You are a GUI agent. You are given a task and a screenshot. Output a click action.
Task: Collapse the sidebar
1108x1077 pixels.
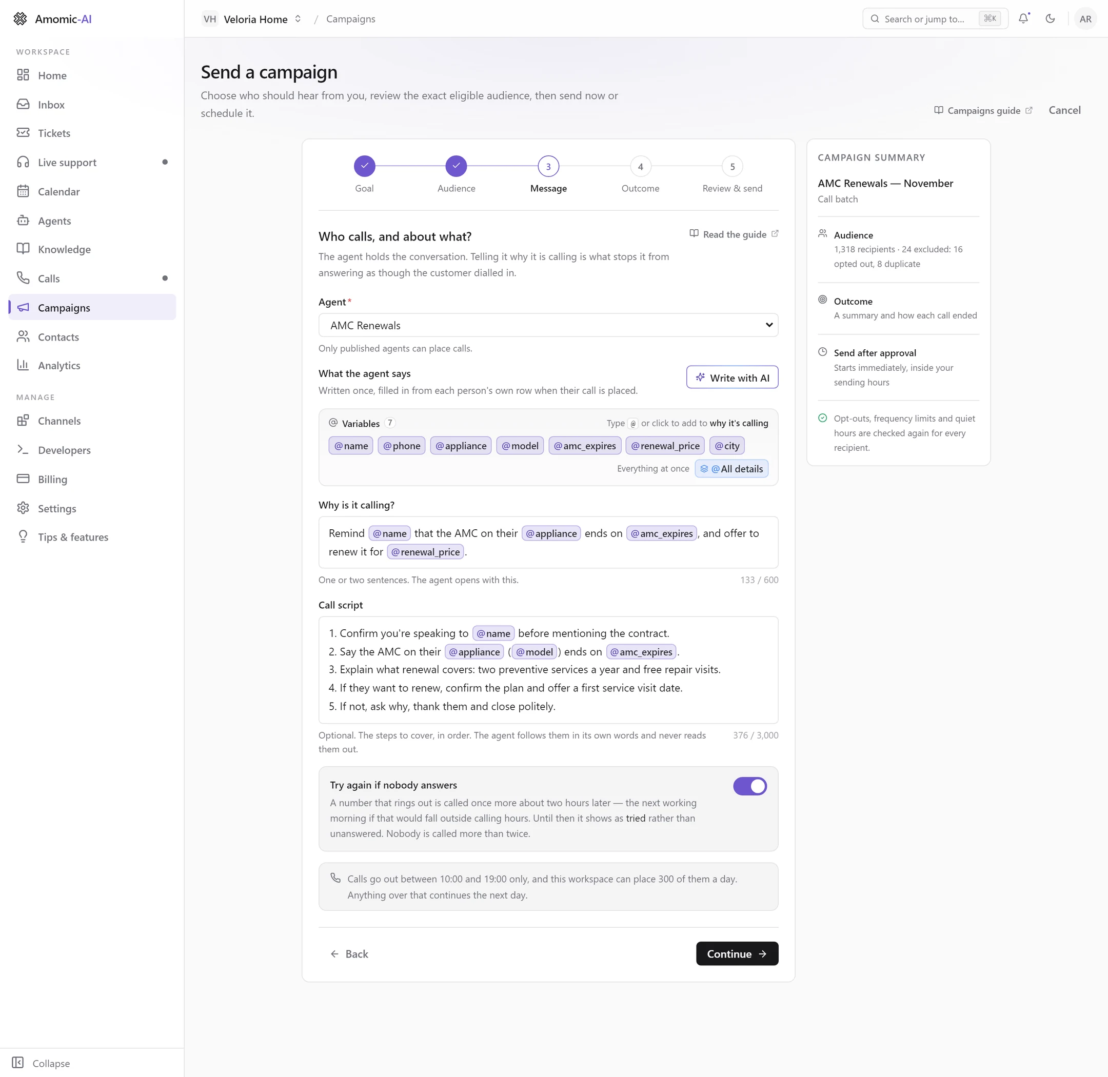(42, 1063)
